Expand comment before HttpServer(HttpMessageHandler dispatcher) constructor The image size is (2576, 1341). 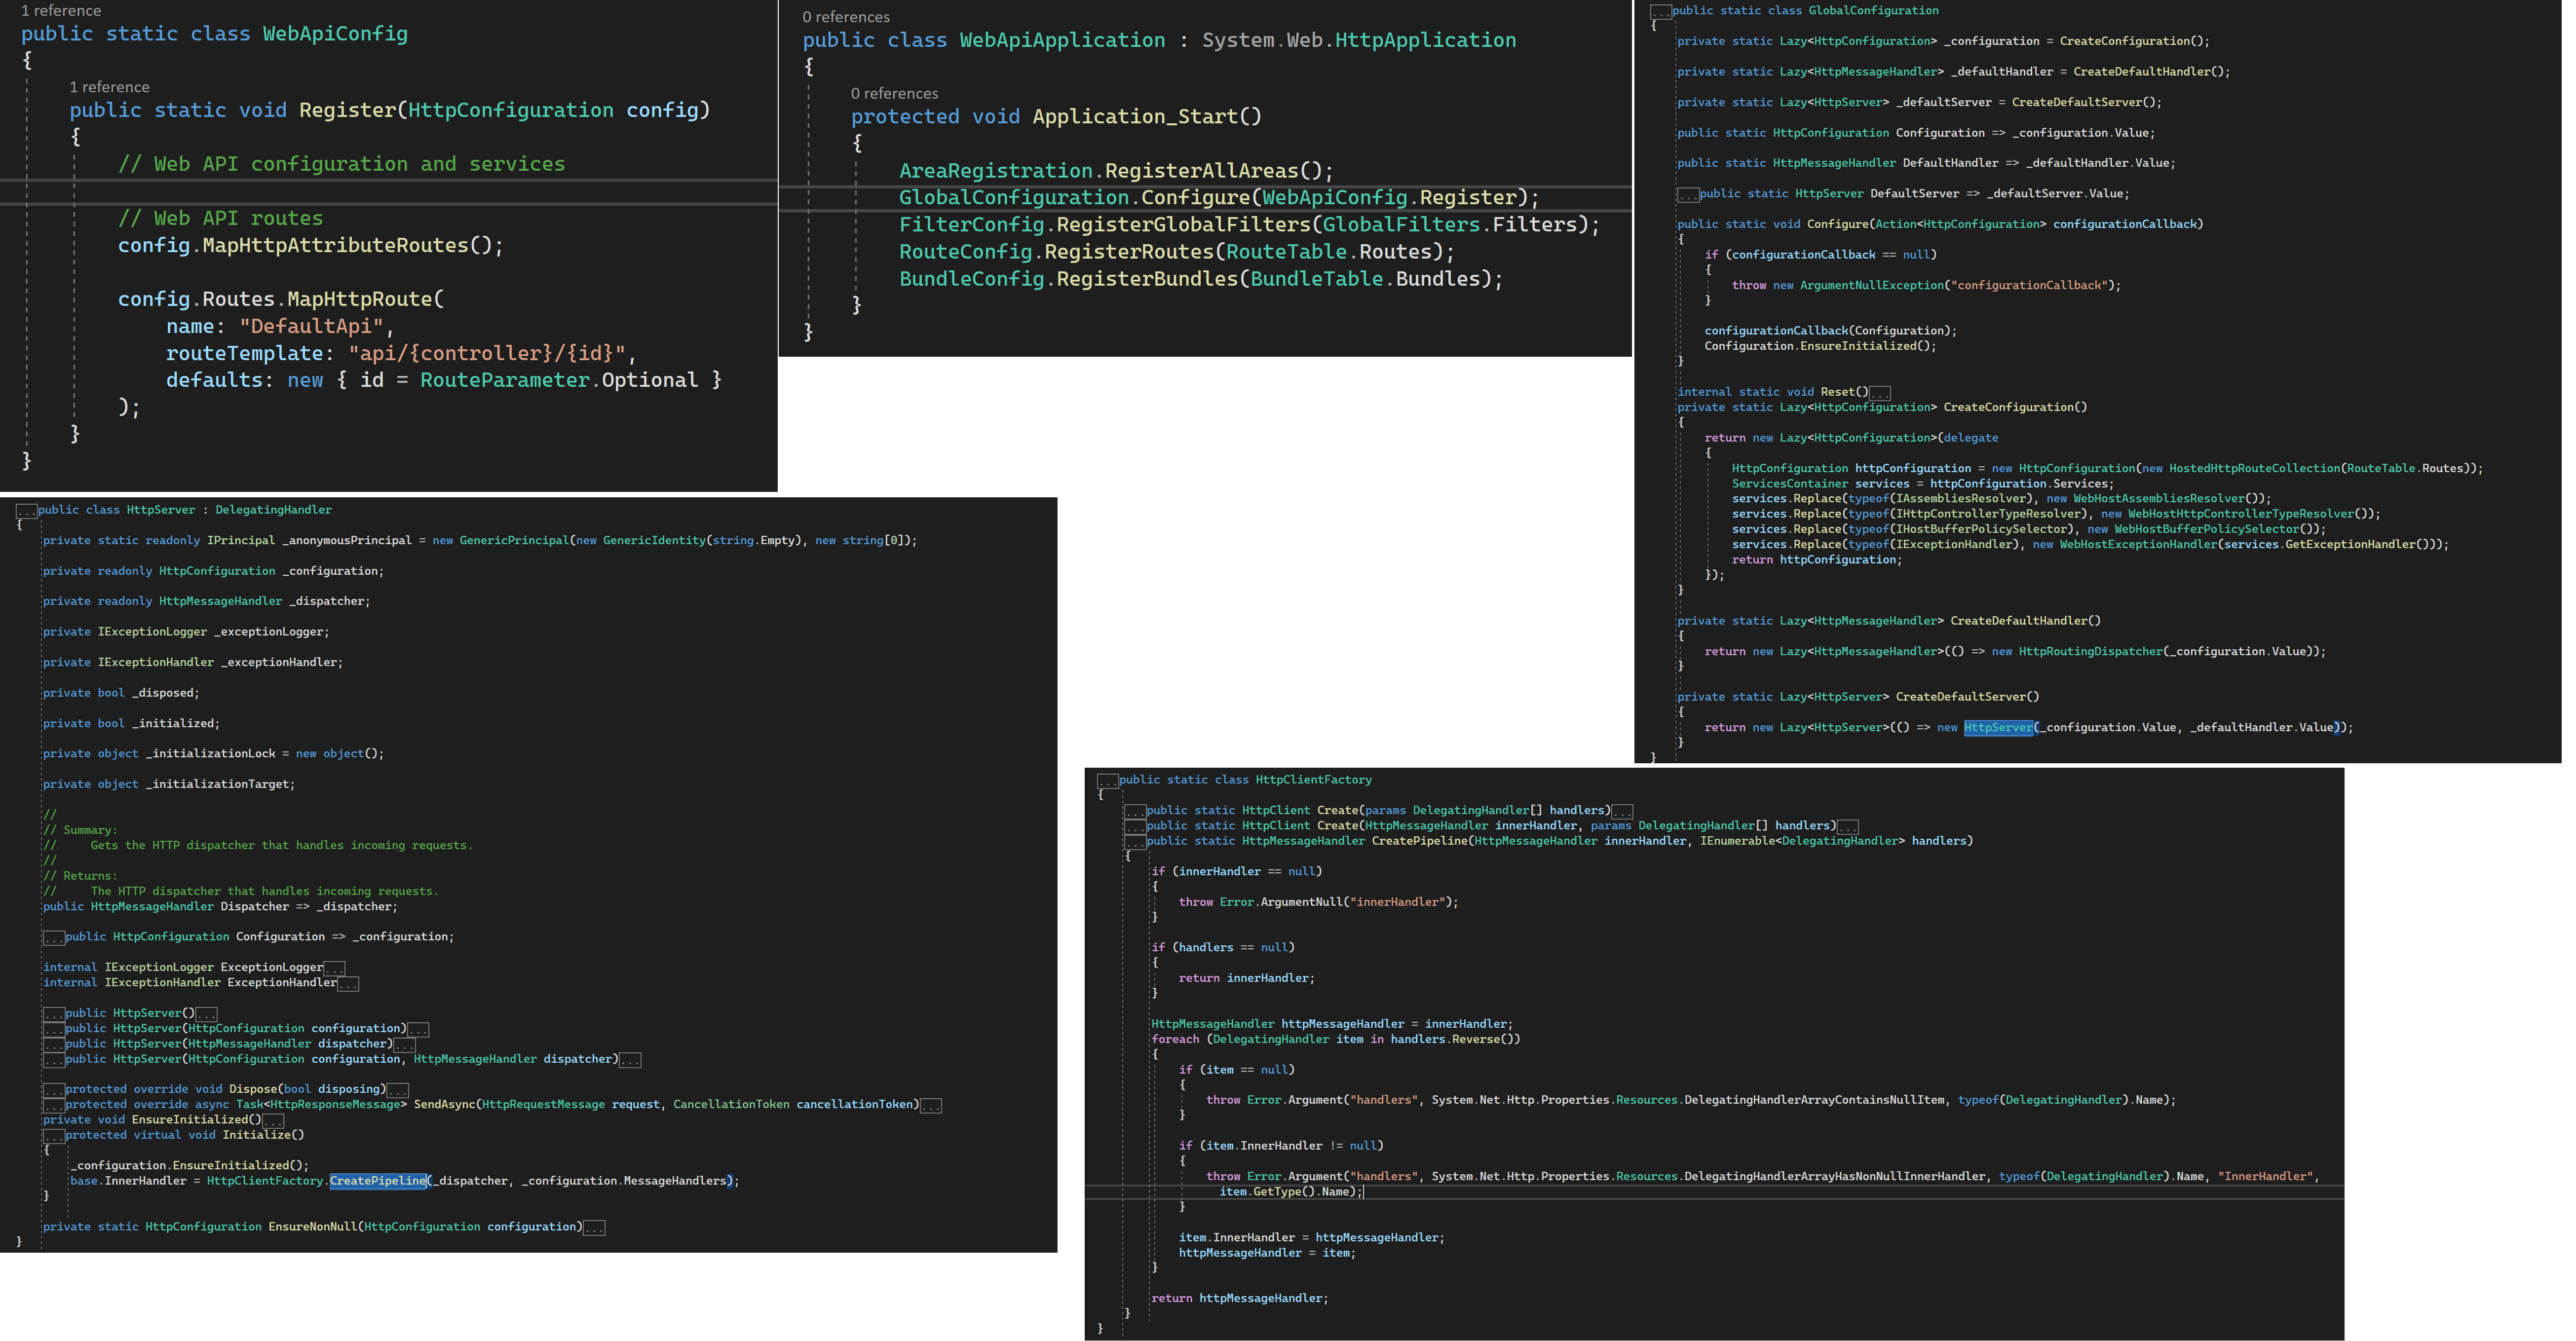[54, 1045]
